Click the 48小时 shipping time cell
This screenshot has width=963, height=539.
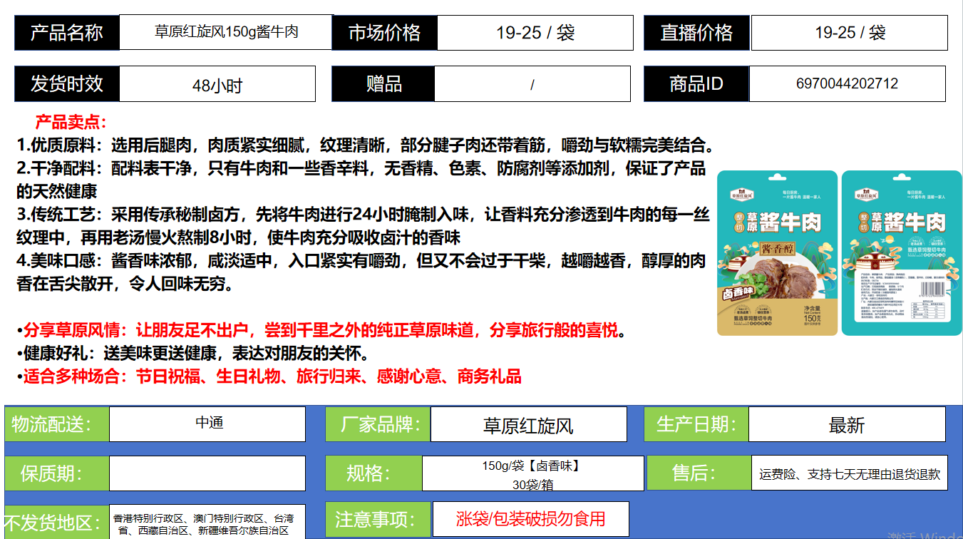[x=217, y=85]
